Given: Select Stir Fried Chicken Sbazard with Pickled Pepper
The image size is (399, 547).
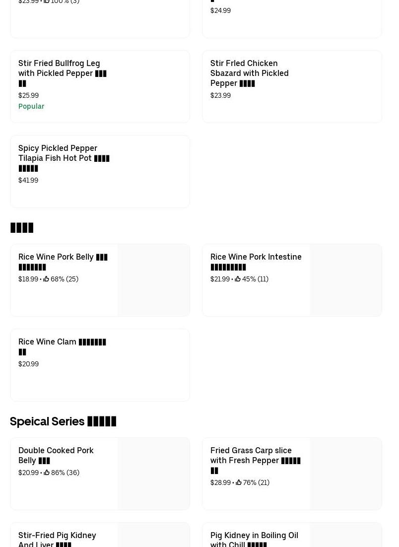Looking at the screenshot, I should click(x=249, y=73).
